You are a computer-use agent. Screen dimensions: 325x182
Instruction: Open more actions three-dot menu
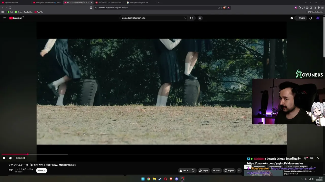[239, 171]
